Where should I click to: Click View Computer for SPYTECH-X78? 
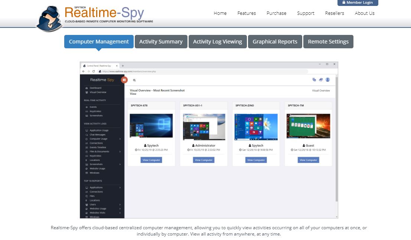[x=151, y=160]
